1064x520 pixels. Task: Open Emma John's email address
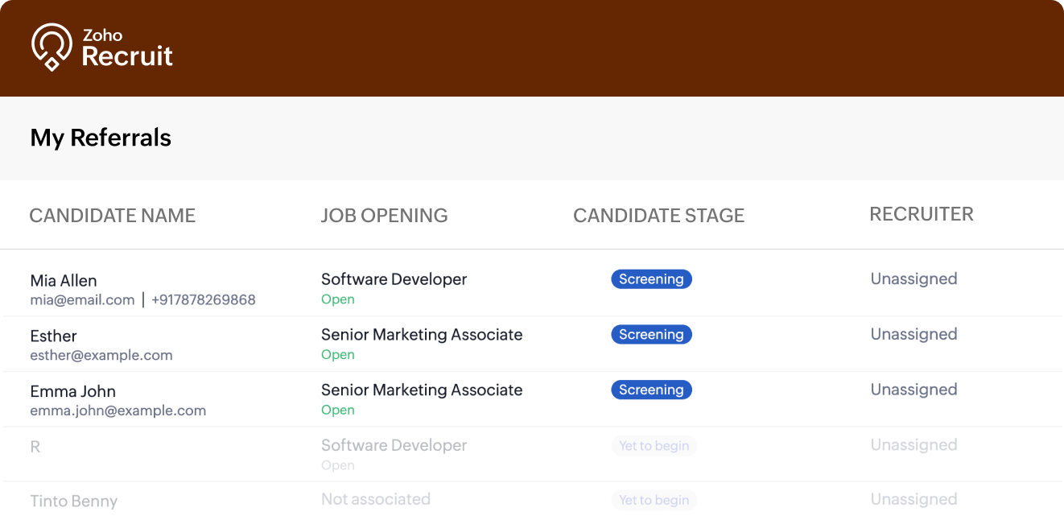pos(118,411)
